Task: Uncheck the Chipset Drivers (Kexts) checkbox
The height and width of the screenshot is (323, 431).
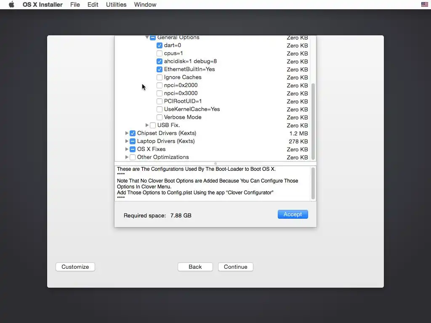Action: 133,133
